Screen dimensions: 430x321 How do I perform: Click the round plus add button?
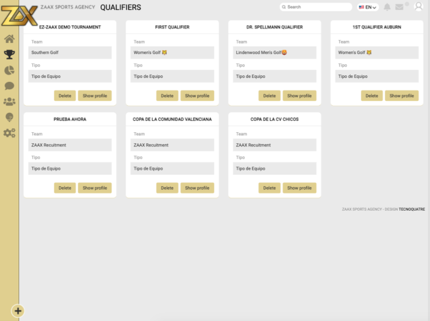pos(18,311)
